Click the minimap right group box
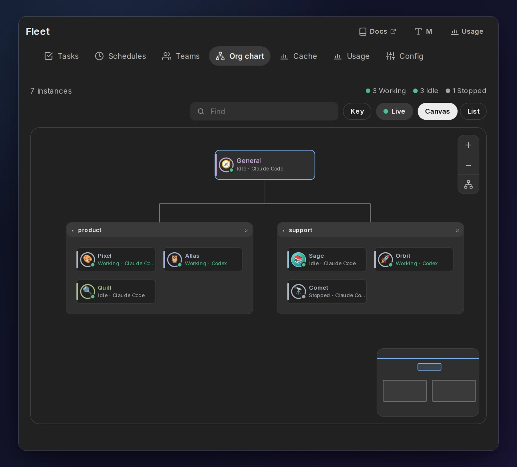This screenshot has height=467, width=517. [454, 391]
